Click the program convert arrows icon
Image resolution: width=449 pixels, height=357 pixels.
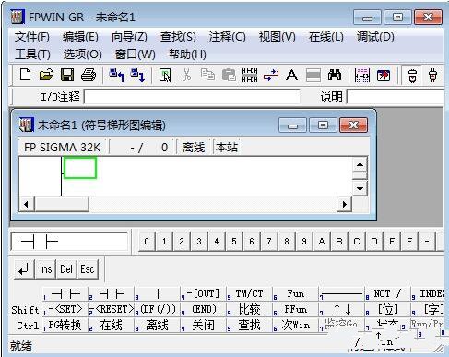pos(271,75)
